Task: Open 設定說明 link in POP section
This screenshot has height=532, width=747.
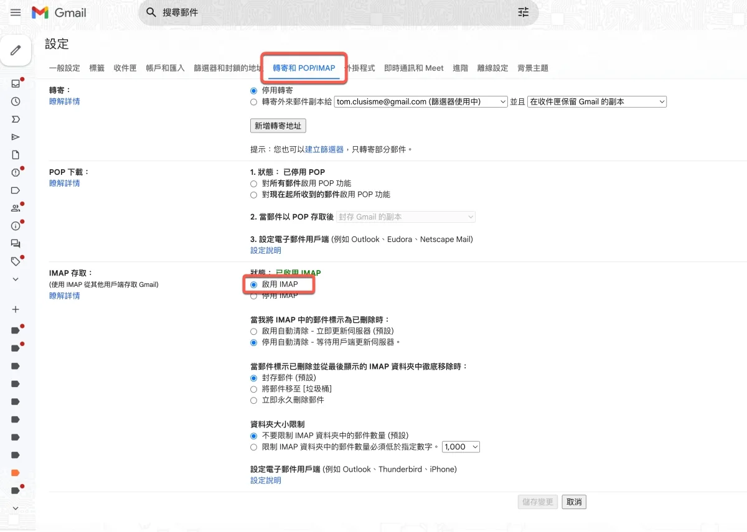Action: [x=266, y=251]
